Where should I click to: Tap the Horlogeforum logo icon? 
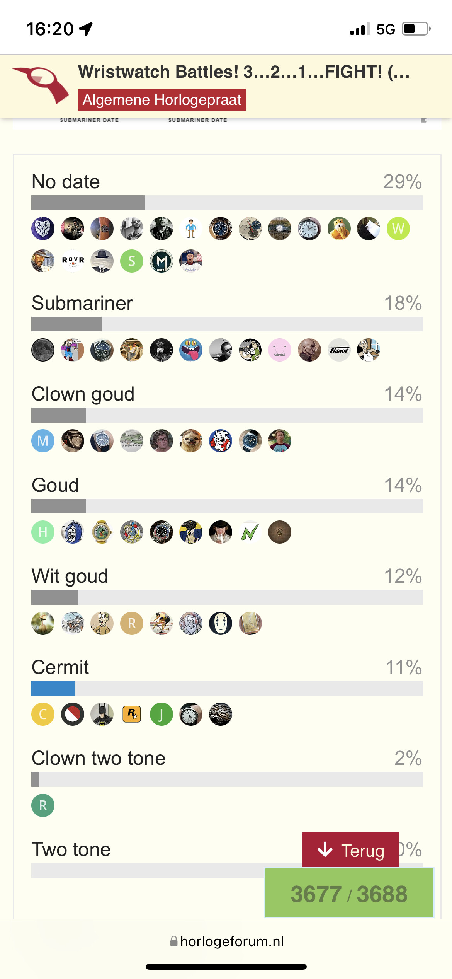(41, 85)
